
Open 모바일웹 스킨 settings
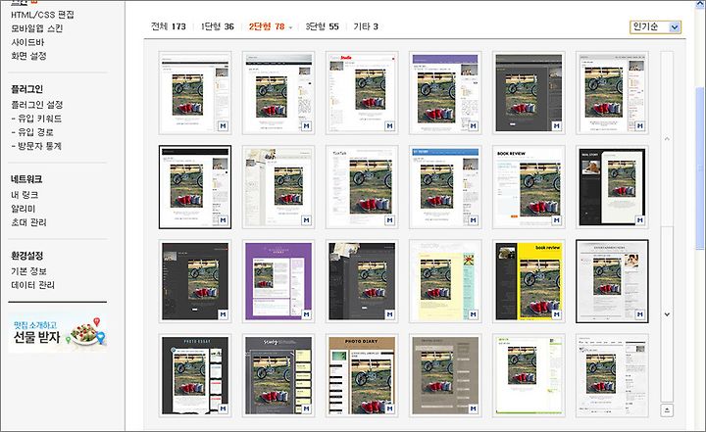coord(37,28)
